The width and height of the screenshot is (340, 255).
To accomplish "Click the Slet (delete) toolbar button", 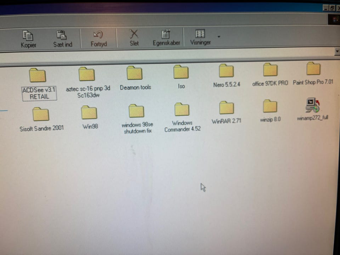I will [134, 38].
